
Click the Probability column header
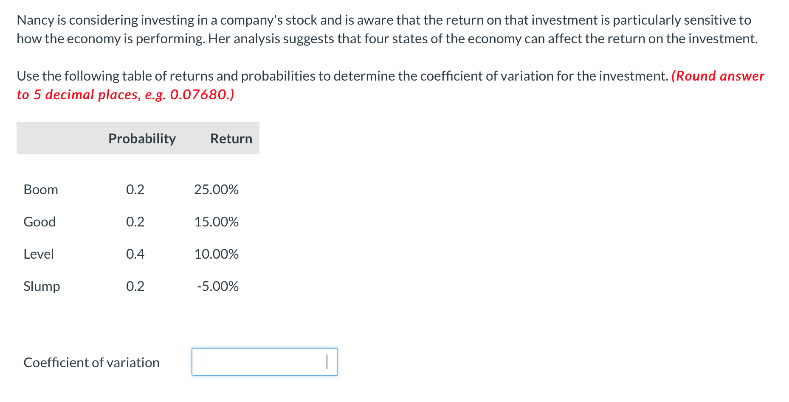click(x=142, y=139)
